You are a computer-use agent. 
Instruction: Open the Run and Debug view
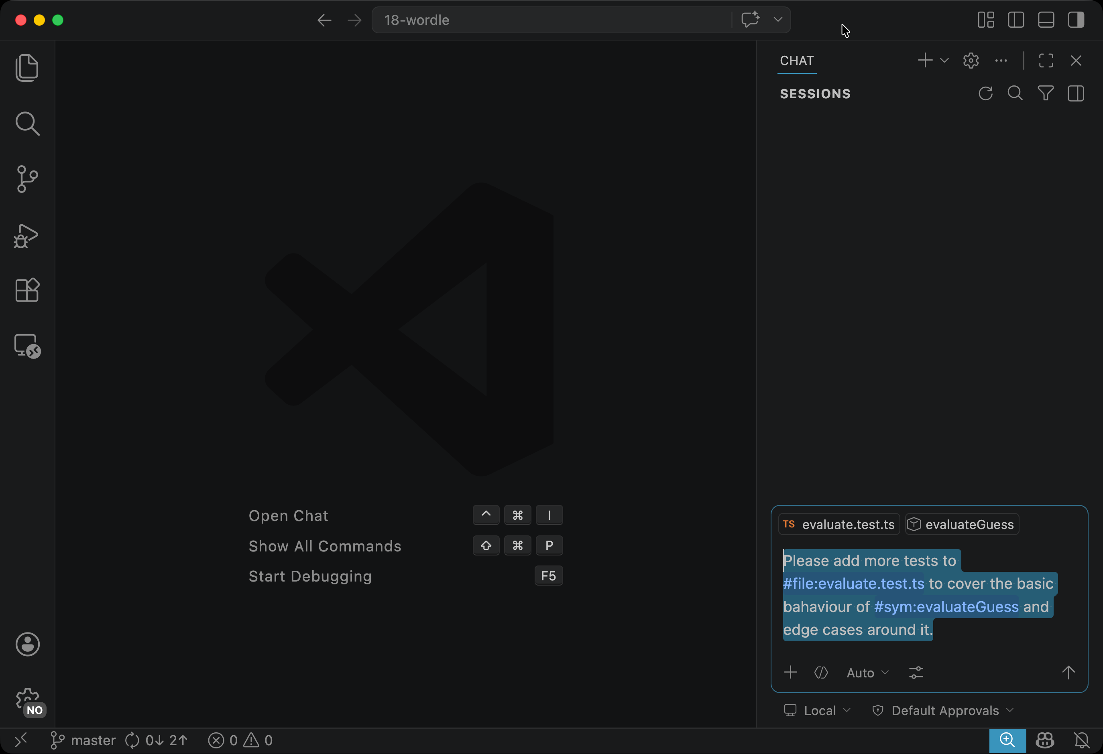26,236
